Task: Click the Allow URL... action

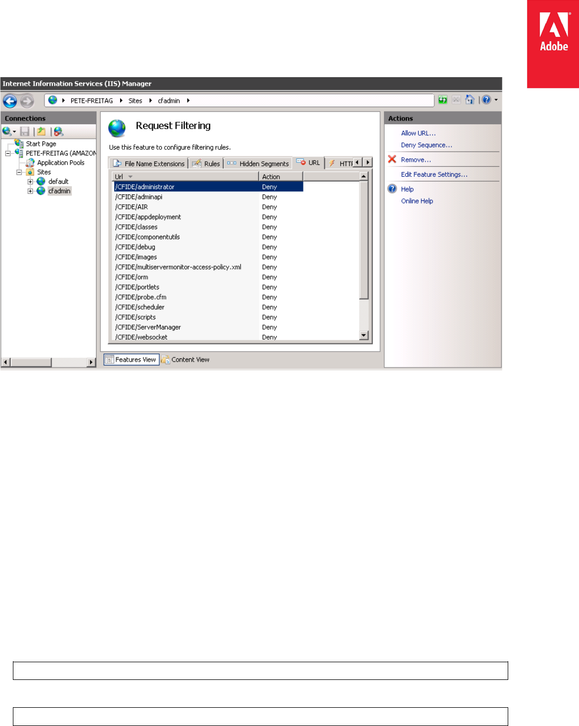Action: coord(418,133)
